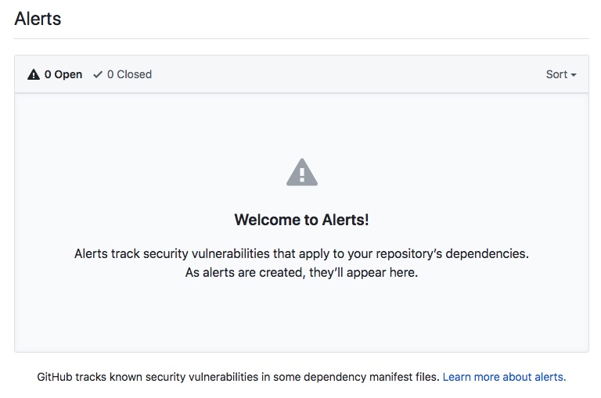
Task: Click the warning triangle icon beside 0 Open
Action: (34, 74)
